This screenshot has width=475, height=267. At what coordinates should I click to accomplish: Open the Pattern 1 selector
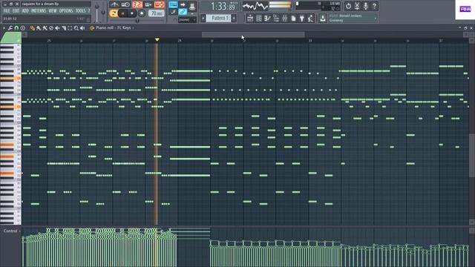pyautogui.click(x=219, y=18)
